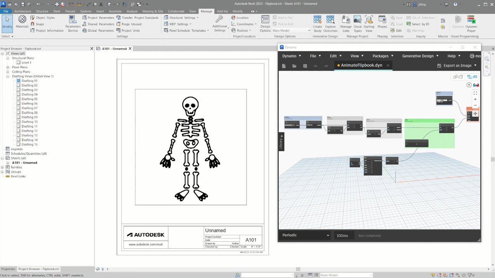Viewport: 495px width, 278px height.
Task: Run Purge Unused
Action: point(129,24)
